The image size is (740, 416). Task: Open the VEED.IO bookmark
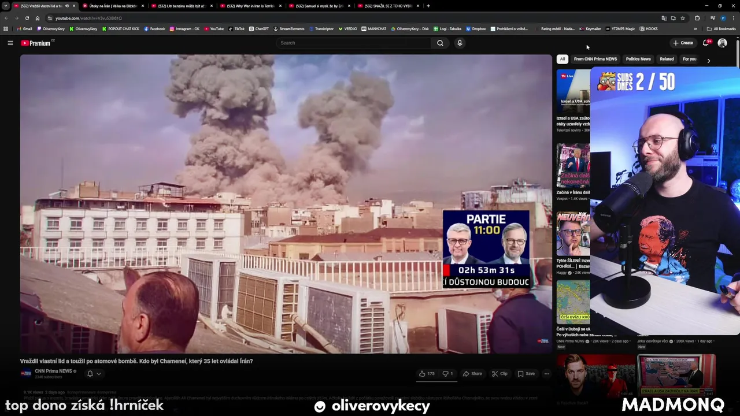[x=348, y=29]
